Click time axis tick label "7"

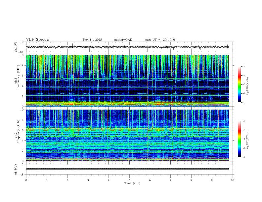tap(171, 180)
